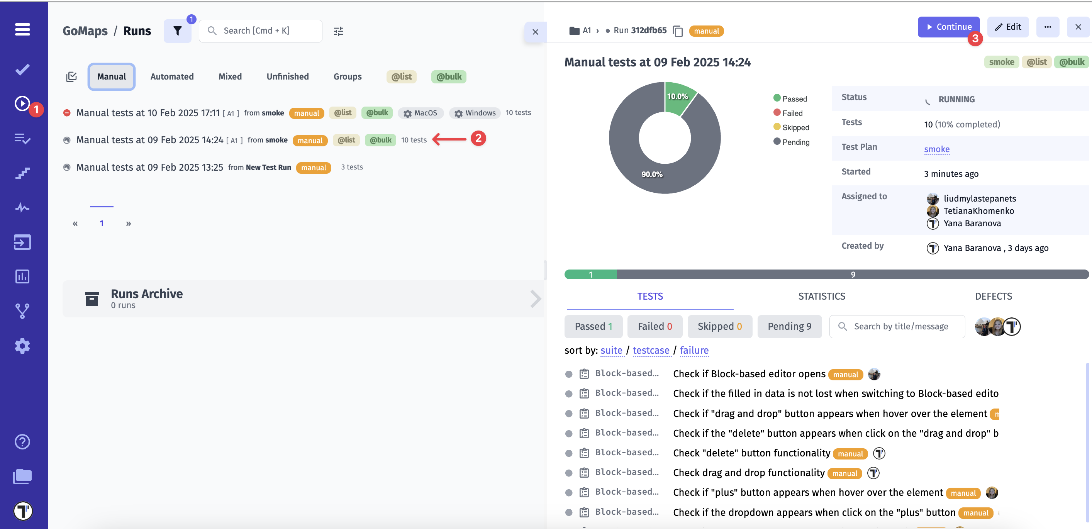Image resolution: width=1092 pixels, height=529 pixels.
Task: Click the filter funnel icon
Action: [x=177, y=31]
